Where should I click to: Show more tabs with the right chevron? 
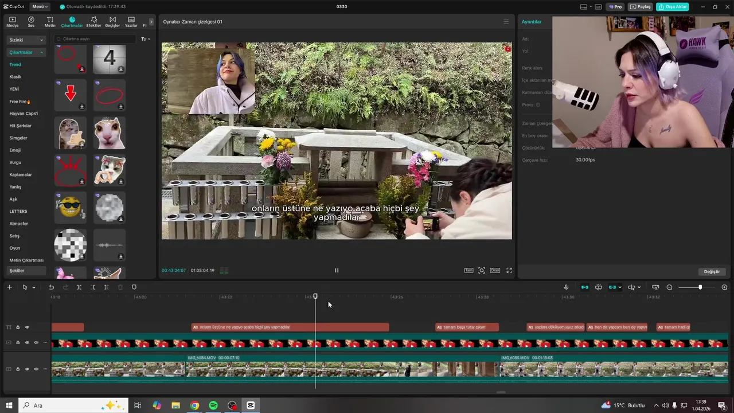click(151, 22)
